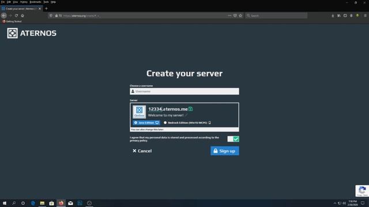
Task: Click the site security padlock icon
Action: (57, 16)
